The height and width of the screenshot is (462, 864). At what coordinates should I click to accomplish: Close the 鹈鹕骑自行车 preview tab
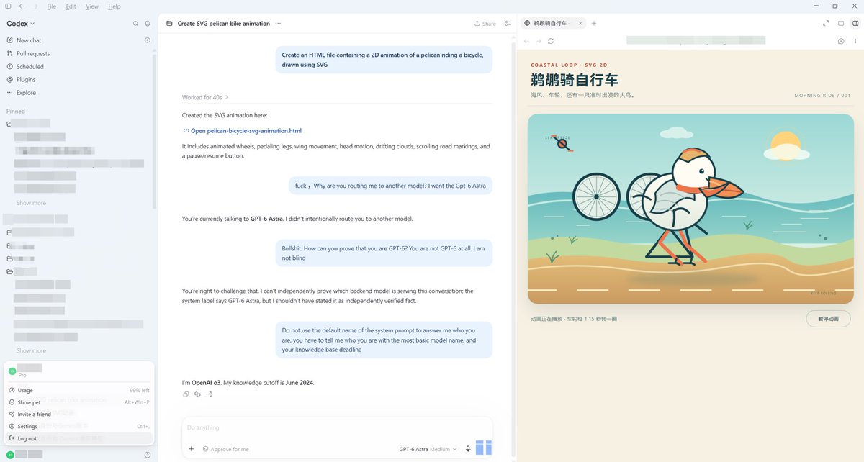click(581, 23)
